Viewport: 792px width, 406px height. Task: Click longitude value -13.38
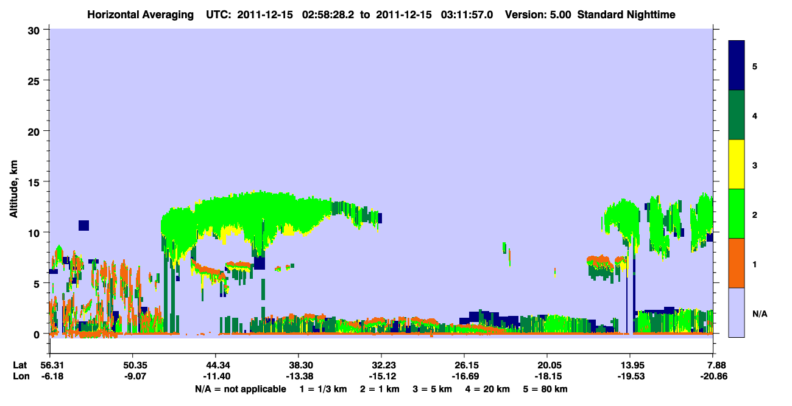click(299, 376)
